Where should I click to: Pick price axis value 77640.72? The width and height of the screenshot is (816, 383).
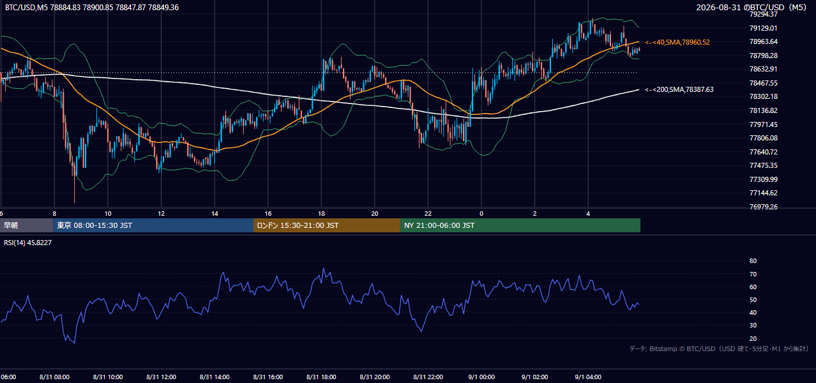(763, 152)
